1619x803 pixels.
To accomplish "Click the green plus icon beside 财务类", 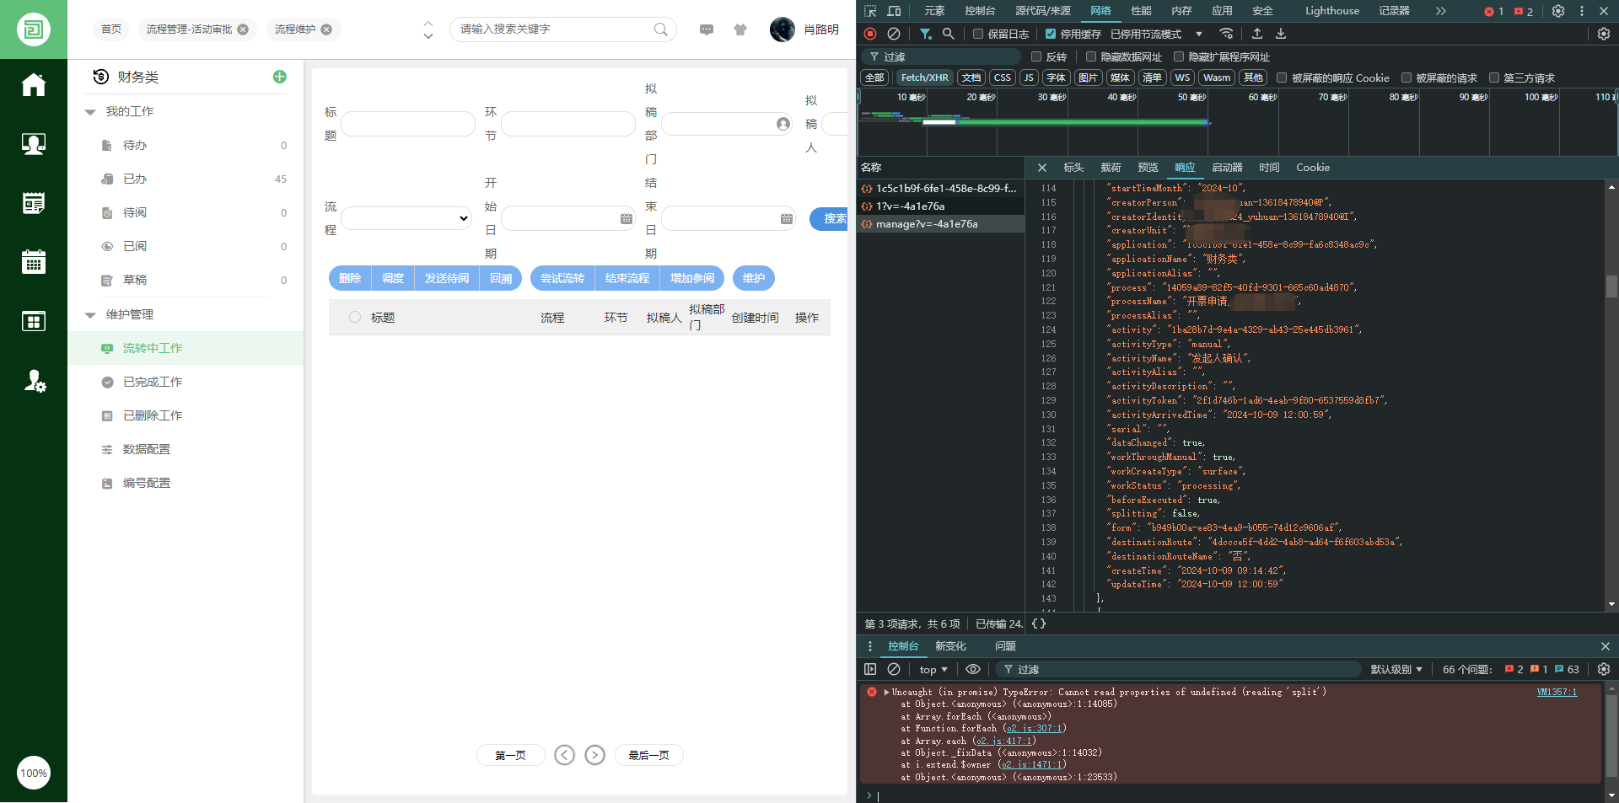I will tap(280, 77).
